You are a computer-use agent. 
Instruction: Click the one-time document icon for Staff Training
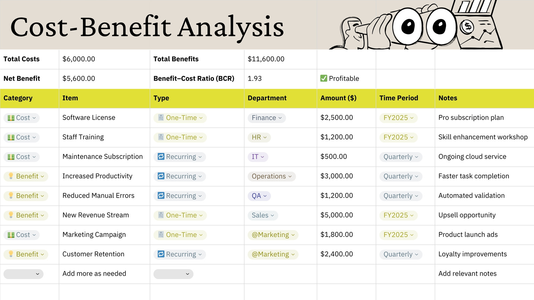click(161, 137)
